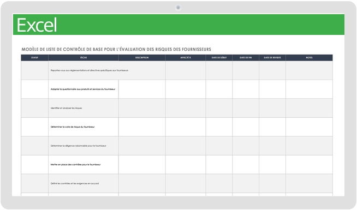Click the Excel logo in green banner
The width and height of the screenshot is (357, 210).
[x=37, y=25]
